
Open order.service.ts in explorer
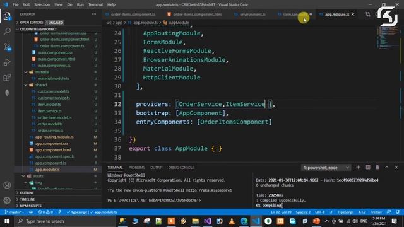click(50, 131)
